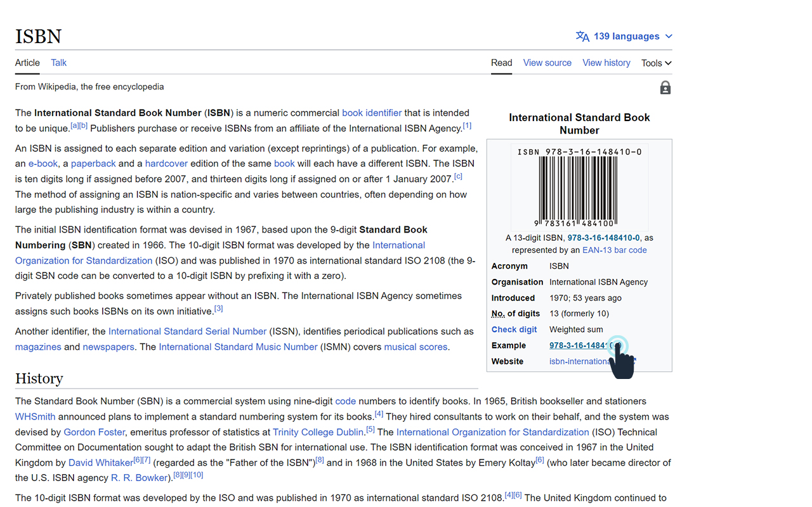Click the page protection padlock icon
812x507 pixels.
click(x=665, y=87)
